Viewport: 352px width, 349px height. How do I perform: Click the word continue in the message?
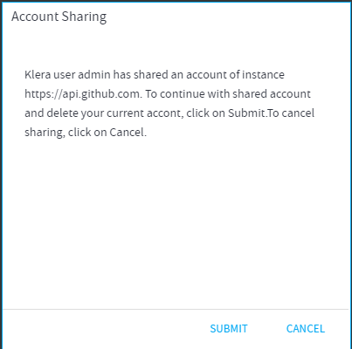pyautogui.click(x=182, y=94)
